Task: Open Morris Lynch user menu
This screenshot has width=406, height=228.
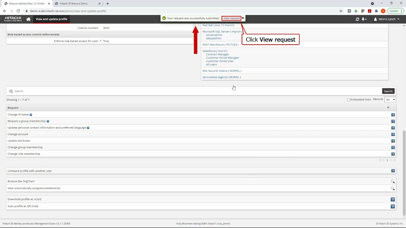Action: (x=387, y=19)
